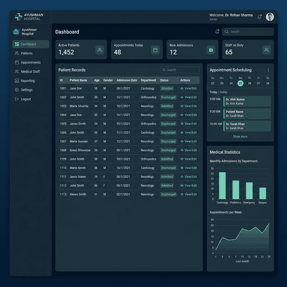Image resolution: width=287 pixels, height=287 pixels.
Task: Click the bell icon next to the Dashboard search
Action: tap(217, 32)
